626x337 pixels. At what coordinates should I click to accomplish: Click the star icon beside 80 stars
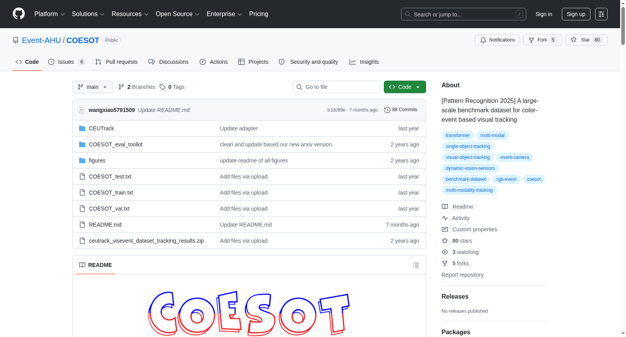pyautogui.click(x=445, y=241)
